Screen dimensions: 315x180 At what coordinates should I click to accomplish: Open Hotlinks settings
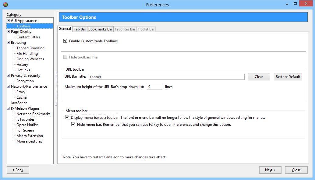23,70
